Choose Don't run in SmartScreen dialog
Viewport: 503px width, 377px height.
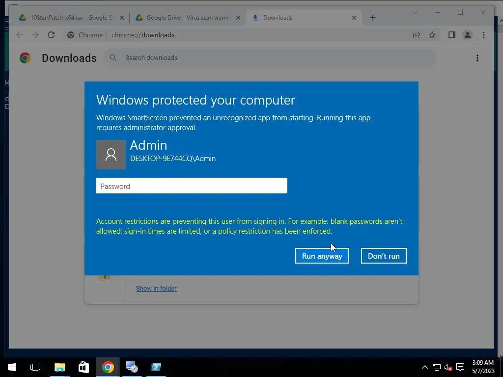point(384,256)
